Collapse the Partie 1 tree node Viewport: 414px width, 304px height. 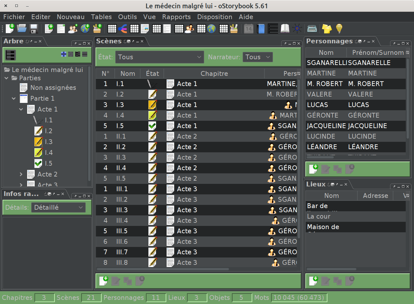pos(14,98)
